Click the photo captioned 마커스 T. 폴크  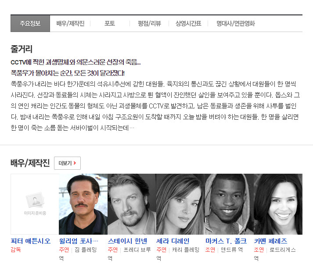point(229,204)
